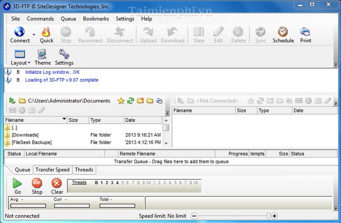
Task: Switch to the Transfer Speed tab
Action: 53,170
